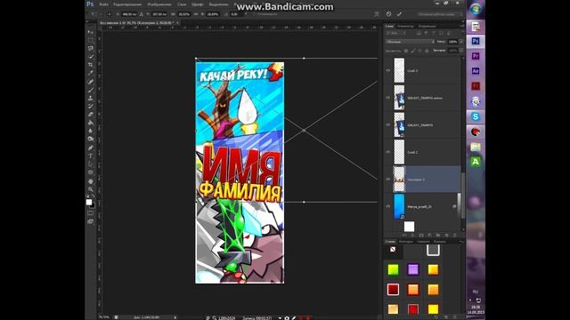Click the delete layer trash icon

454,235
